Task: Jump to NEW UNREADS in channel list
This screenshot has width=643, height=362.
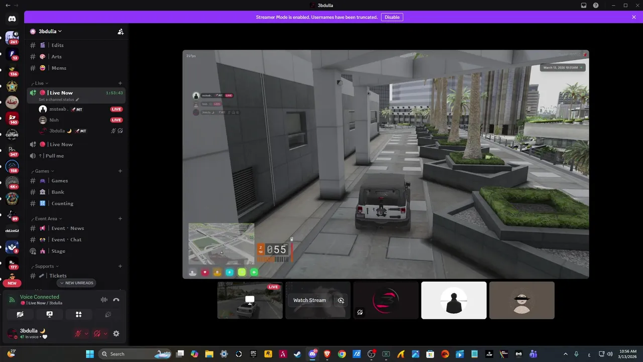Action: click(x=76, y=283)
